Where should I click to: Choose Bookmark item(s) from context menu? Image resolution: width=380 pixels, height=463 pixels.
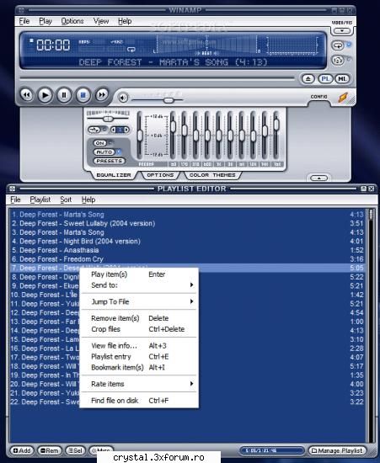(x=139, y=368)
